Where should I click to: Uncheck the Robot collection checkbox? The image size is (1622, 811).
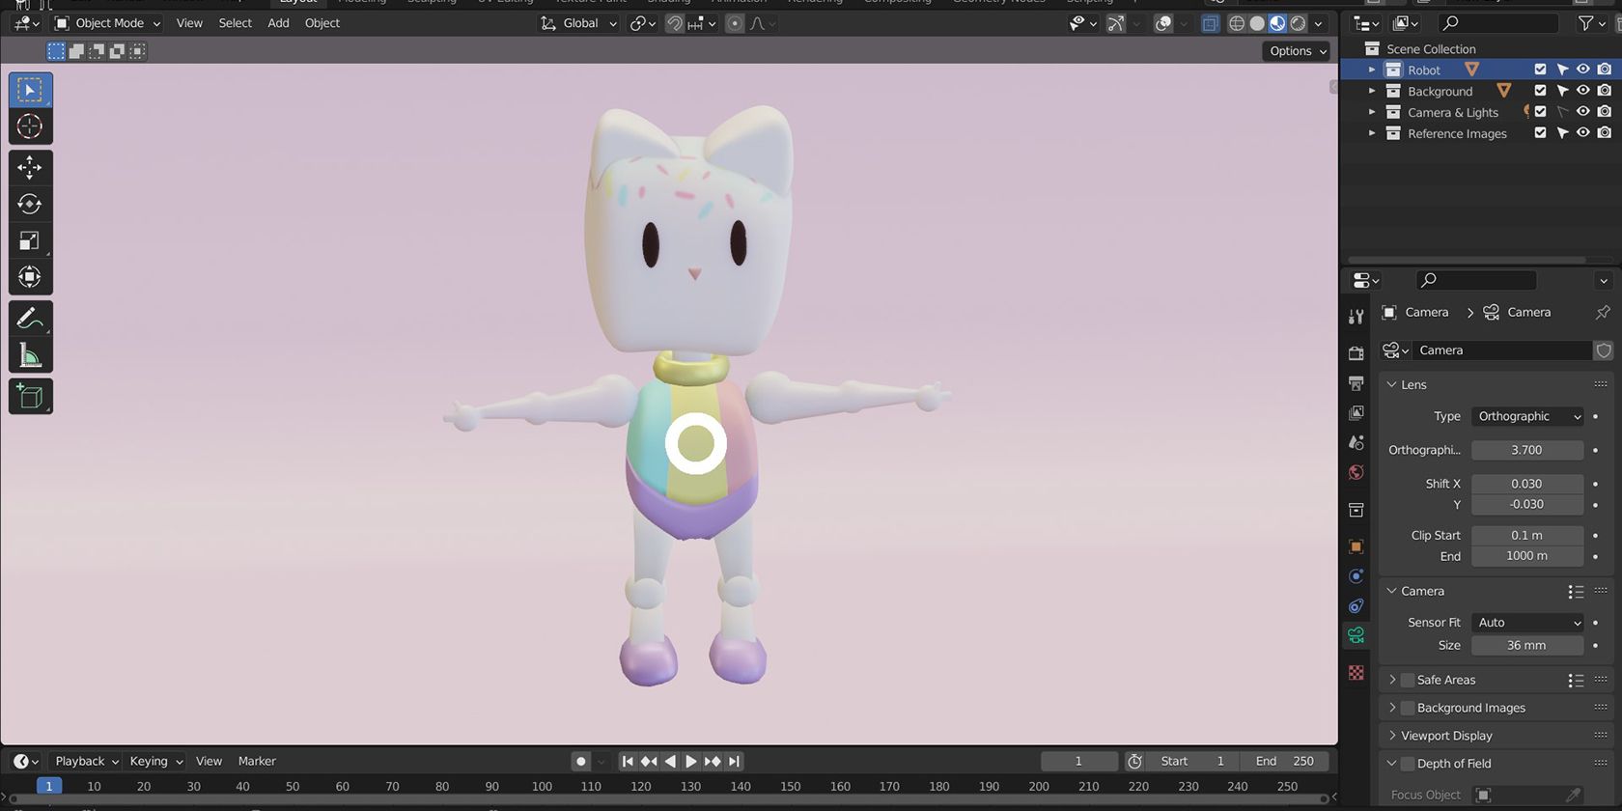[x=1540, y=70]
